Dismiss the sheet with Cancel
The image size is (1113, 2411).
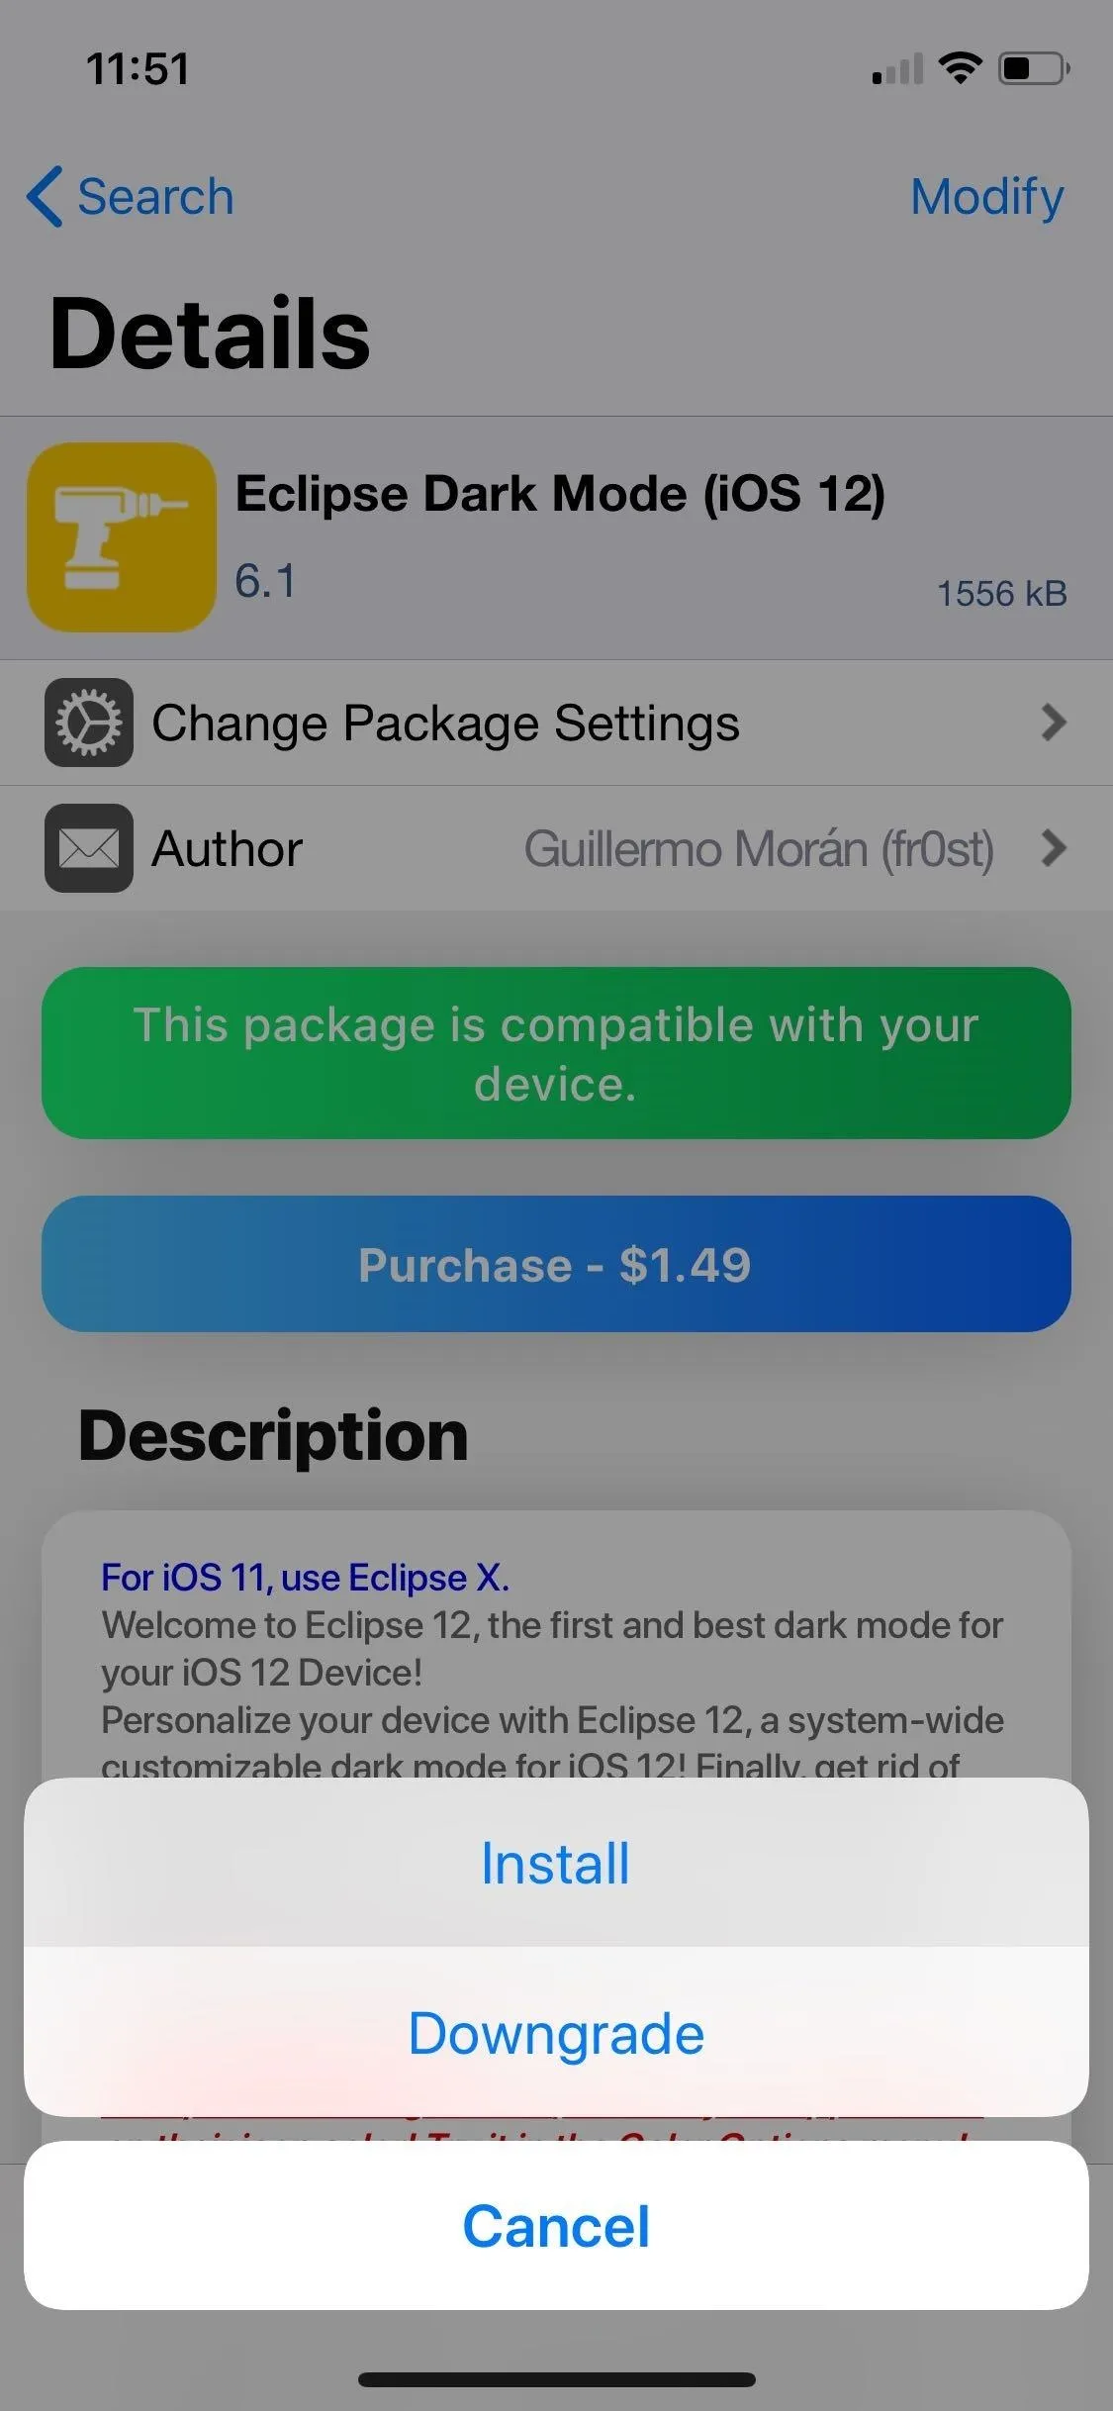[556, 2226]
